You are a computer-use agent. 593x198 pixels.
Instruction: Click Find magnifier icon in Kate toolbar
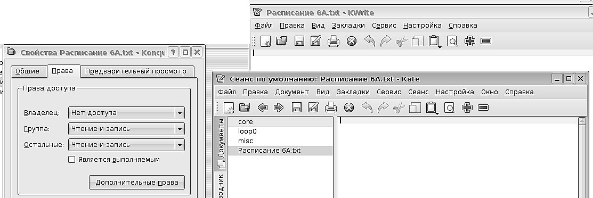pos(449,108)
